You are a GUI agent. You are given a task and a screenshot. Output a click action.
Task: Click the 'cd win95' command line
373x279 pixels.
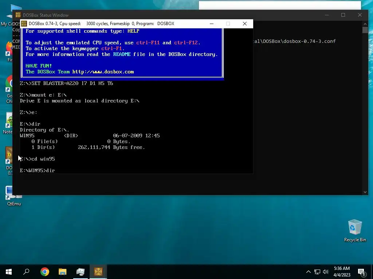[x=38, y=159]
